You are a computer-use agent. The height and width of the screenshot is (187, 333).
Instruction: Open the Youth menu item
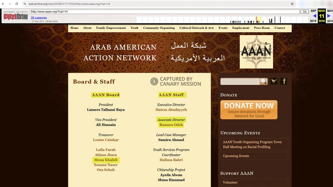click(x=134, y=28)
